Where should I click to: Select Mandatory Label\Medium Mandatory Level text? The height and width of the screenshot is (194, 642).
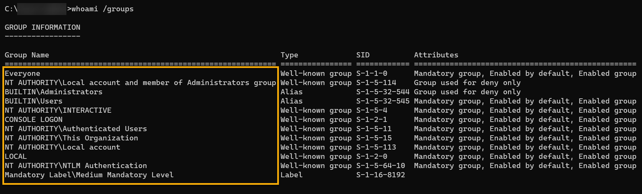[x=89, y=175]
